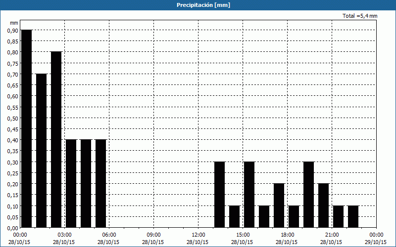Click the 29/10/15 date label

tap(375, 242)
